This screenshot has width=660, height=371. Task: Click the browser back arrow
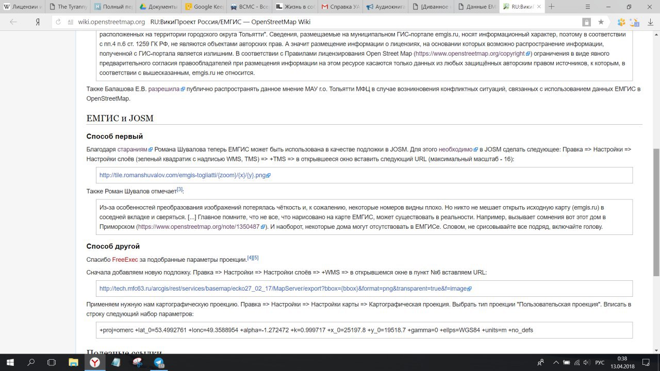click(13, 22)
